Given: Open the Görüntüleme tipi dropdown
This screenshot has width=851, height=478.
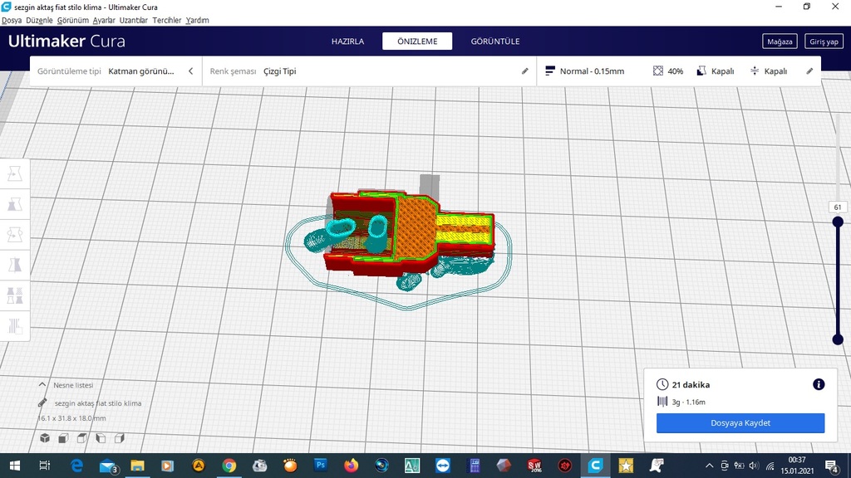Looking at the screenshot, I should 141,71.
